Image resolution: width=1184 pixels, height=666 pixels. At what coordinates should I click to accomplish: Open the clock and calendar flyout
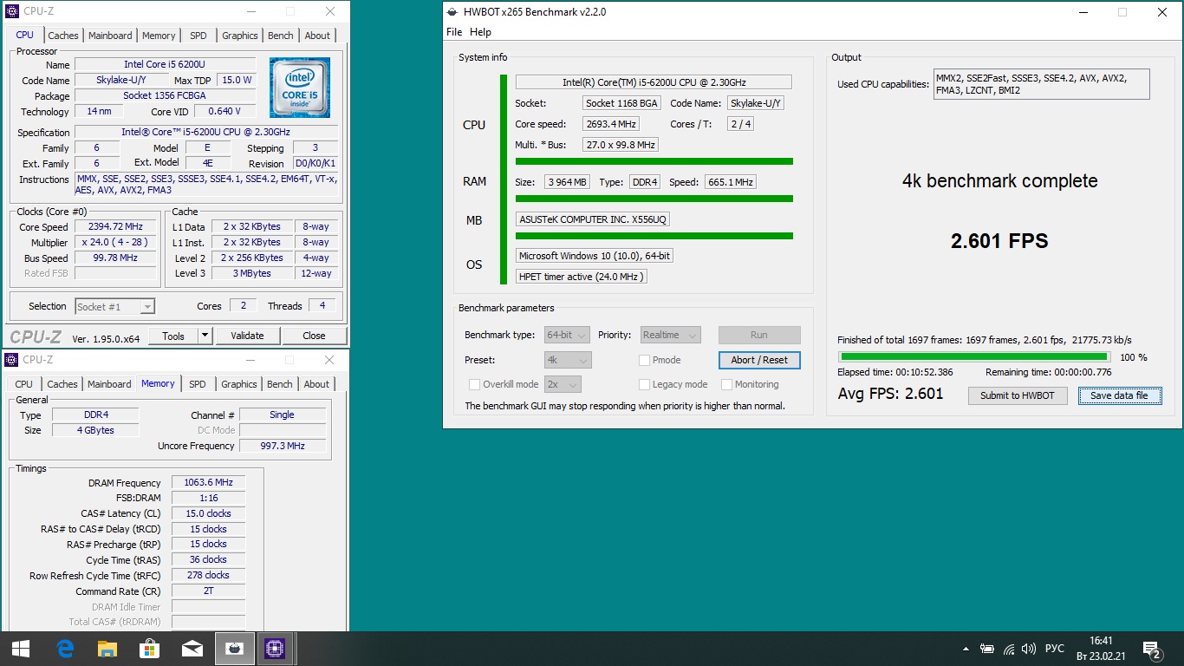[x=1101, y=649]
